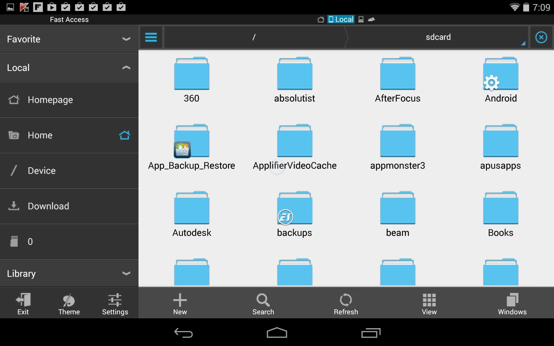Close current window with X circle

pos(541,37)
